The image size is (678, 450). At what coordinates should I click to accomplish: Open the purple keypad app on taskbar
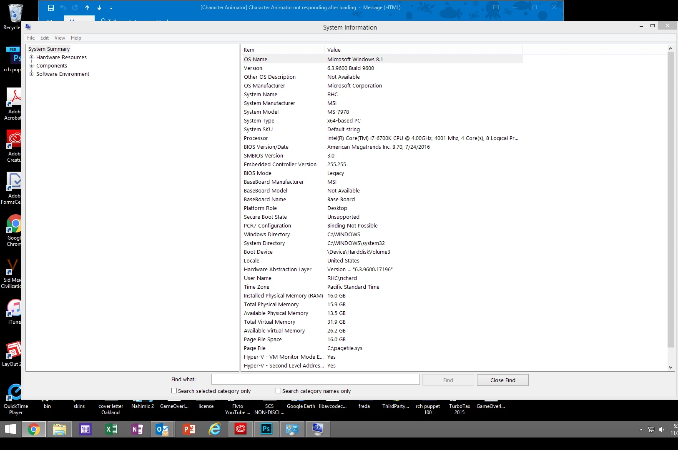pos(85,429)
